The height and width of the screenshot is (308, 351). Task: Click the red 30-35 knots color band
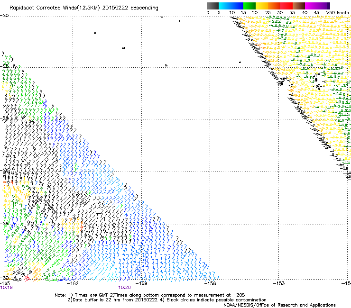[x=286, y=6]
